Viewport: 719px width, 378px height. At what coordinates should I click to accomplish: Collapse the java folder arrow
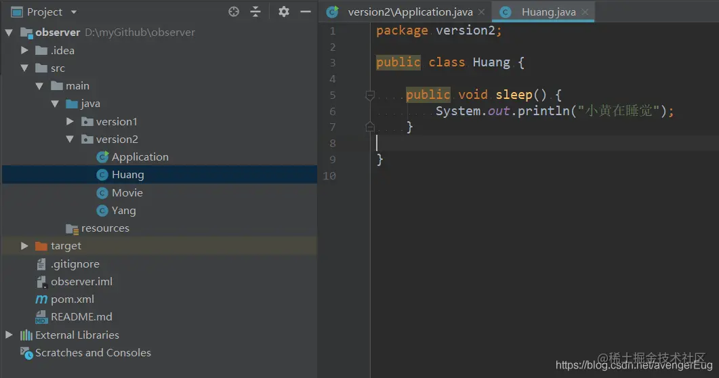coord(55,104)
